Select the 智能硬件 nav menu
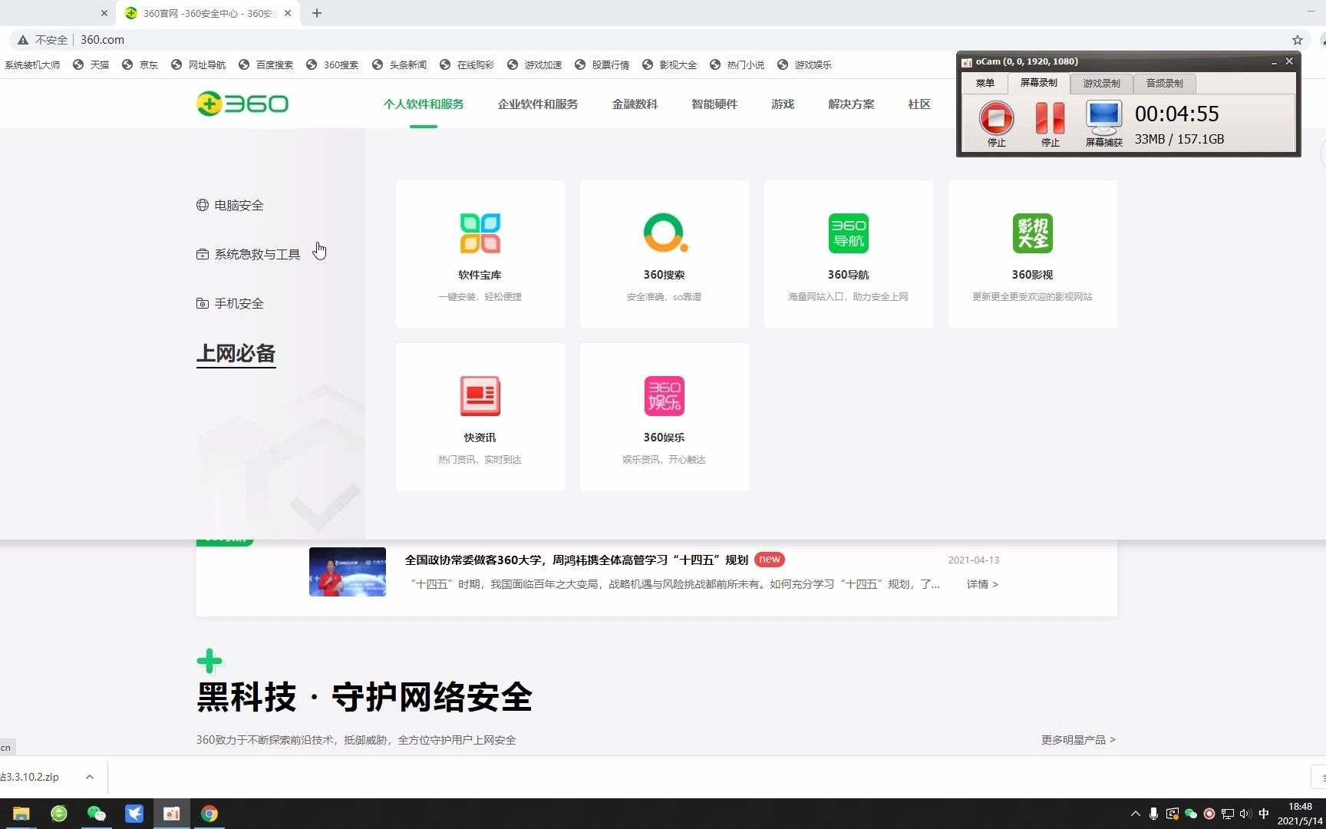The height and width of the screenshot is (829, 1326). [x=714, y=104]
